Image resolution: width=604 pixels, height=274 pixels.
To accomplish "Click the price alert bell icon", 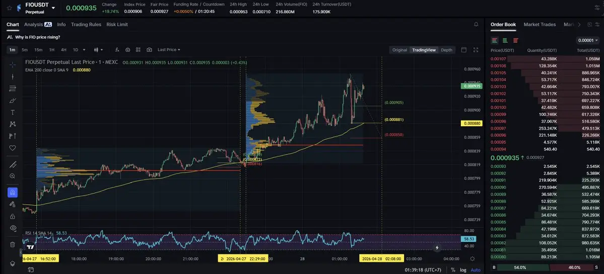I will (x=476, y=24).
